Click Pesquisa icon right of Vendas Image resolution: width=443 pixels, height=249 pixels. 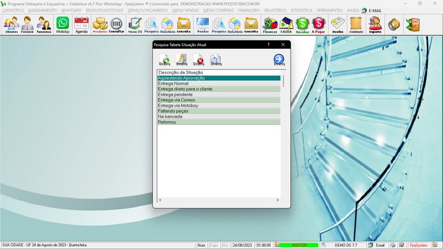(x=219, y=25)
